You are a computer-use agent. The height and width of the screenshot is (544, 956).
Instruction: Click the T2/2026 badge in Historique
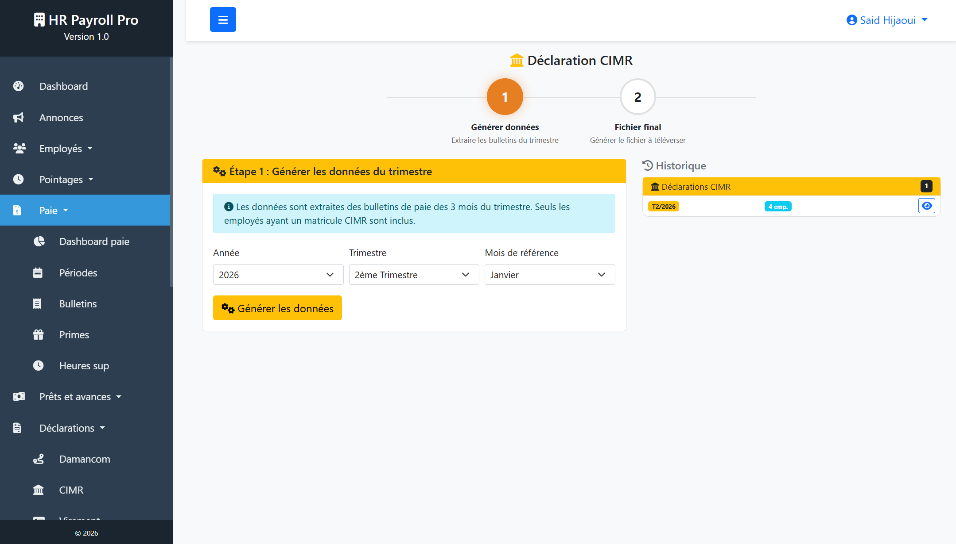pos(664,207)
